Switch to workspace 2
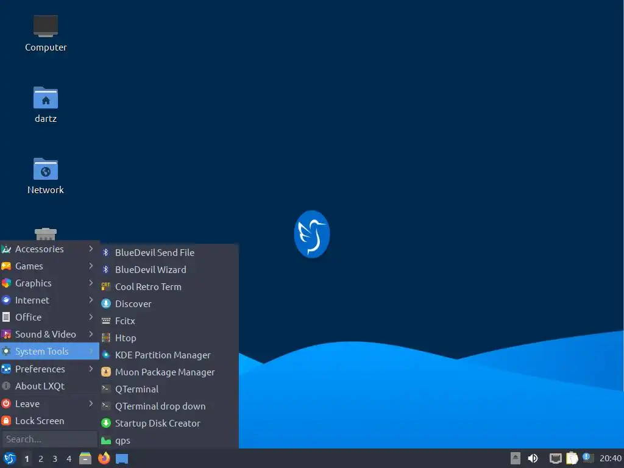Screen dimensions: 624x468 point(41,459)
